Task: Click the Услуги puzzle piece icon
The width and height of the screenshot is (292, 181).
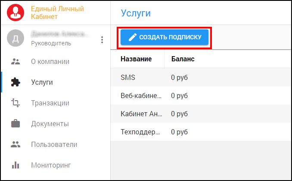Action: click(x=16, y=82)
